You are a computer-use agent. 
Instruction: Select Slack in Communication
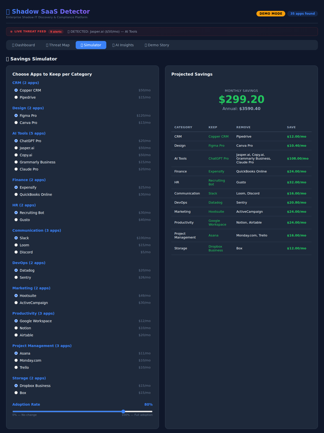[16, 238]
